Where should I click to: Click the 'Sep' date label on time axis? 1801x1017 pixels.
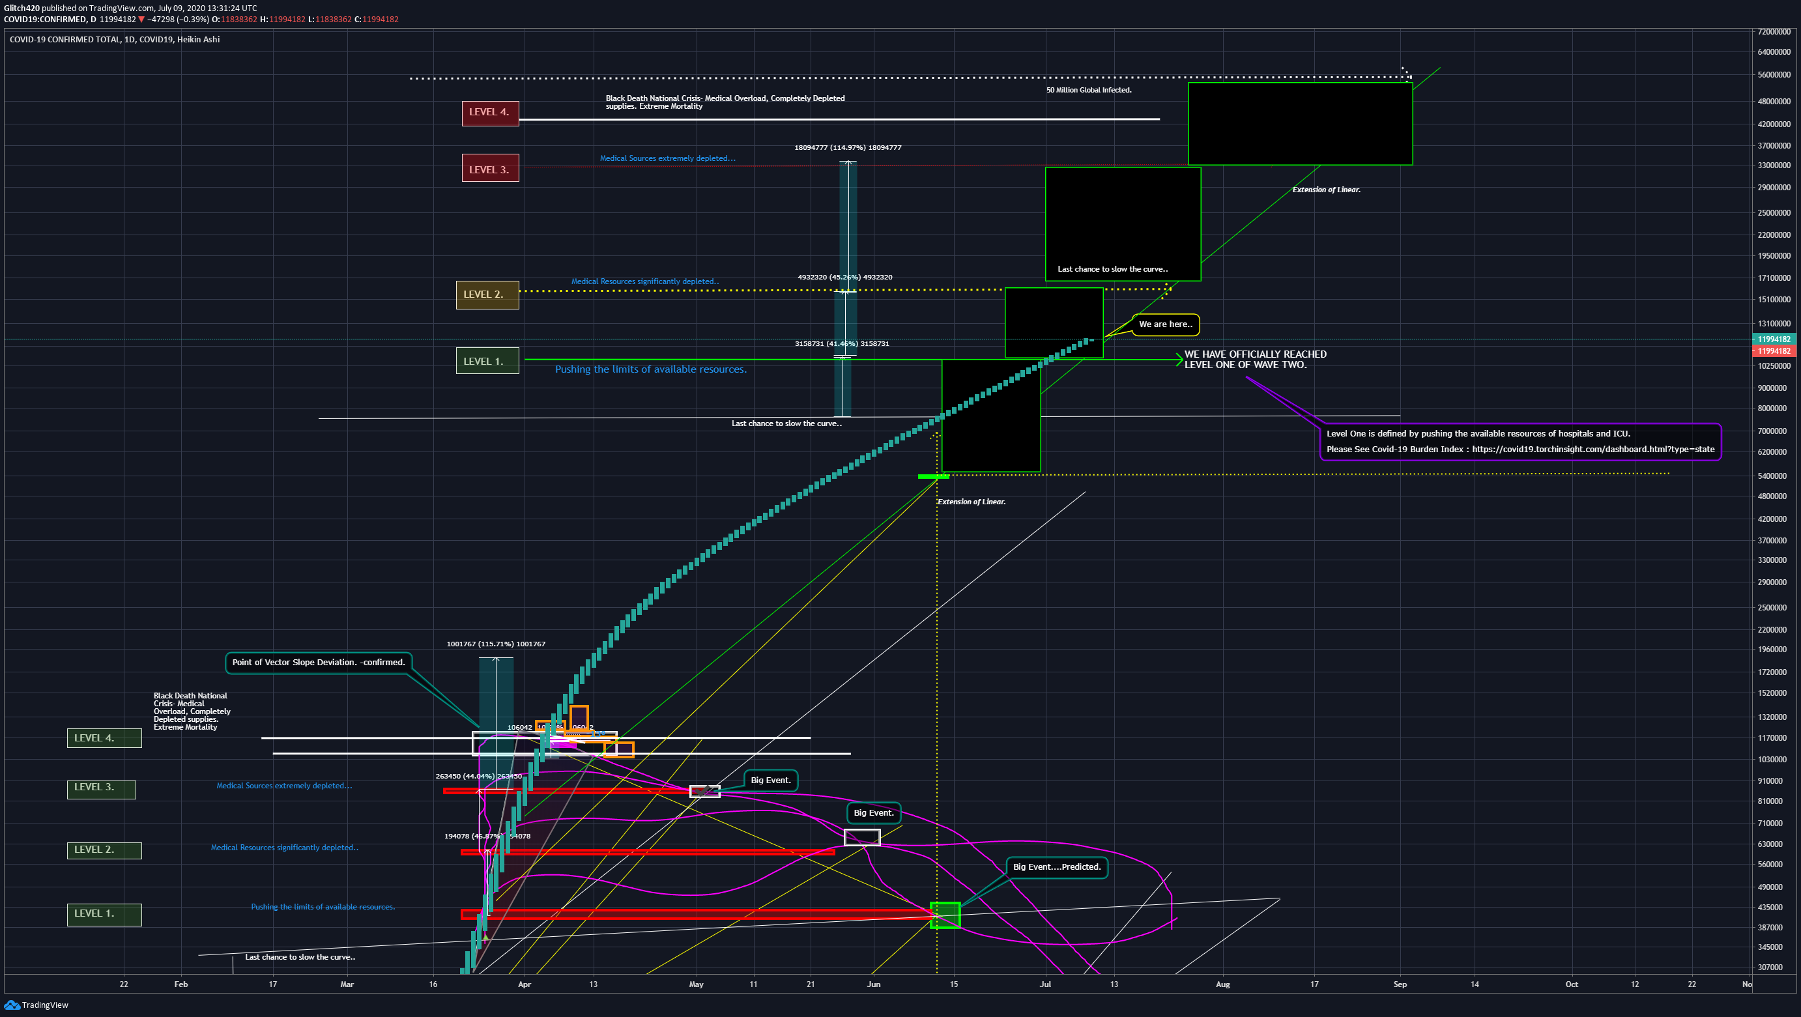click(x=1400, y=985)
